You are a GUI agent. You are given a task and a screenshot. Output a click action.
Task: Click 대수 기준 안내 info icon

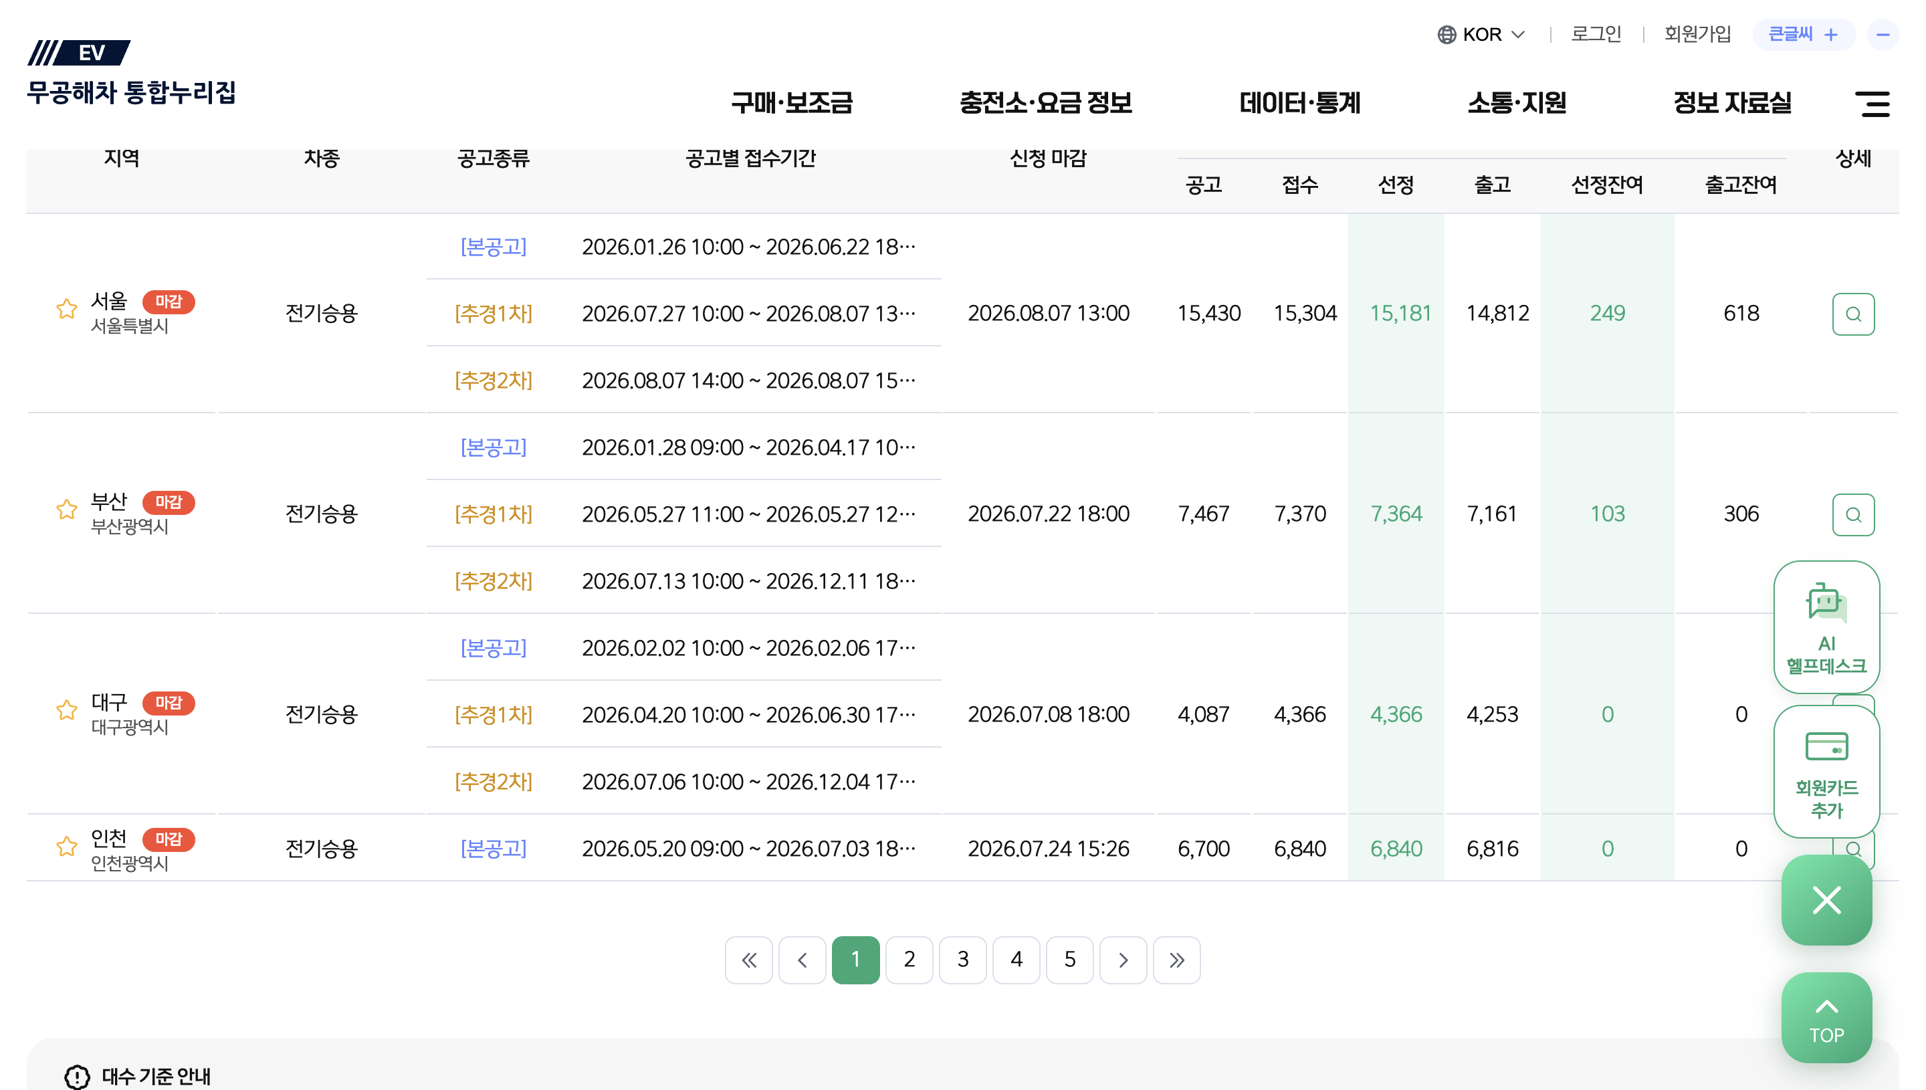(77, 1077)
